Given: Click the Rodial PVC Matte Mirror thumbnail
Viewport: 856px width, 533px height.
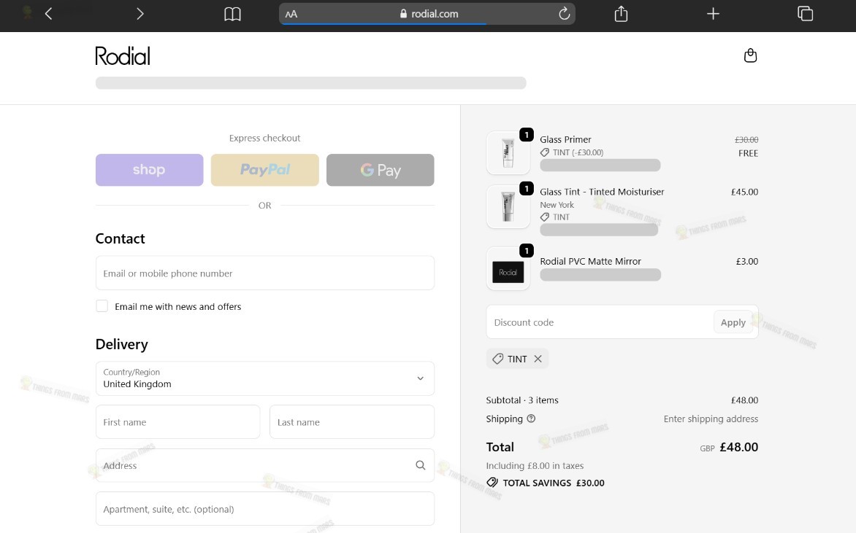Looking at the screenshot, I should pos(508,268).
